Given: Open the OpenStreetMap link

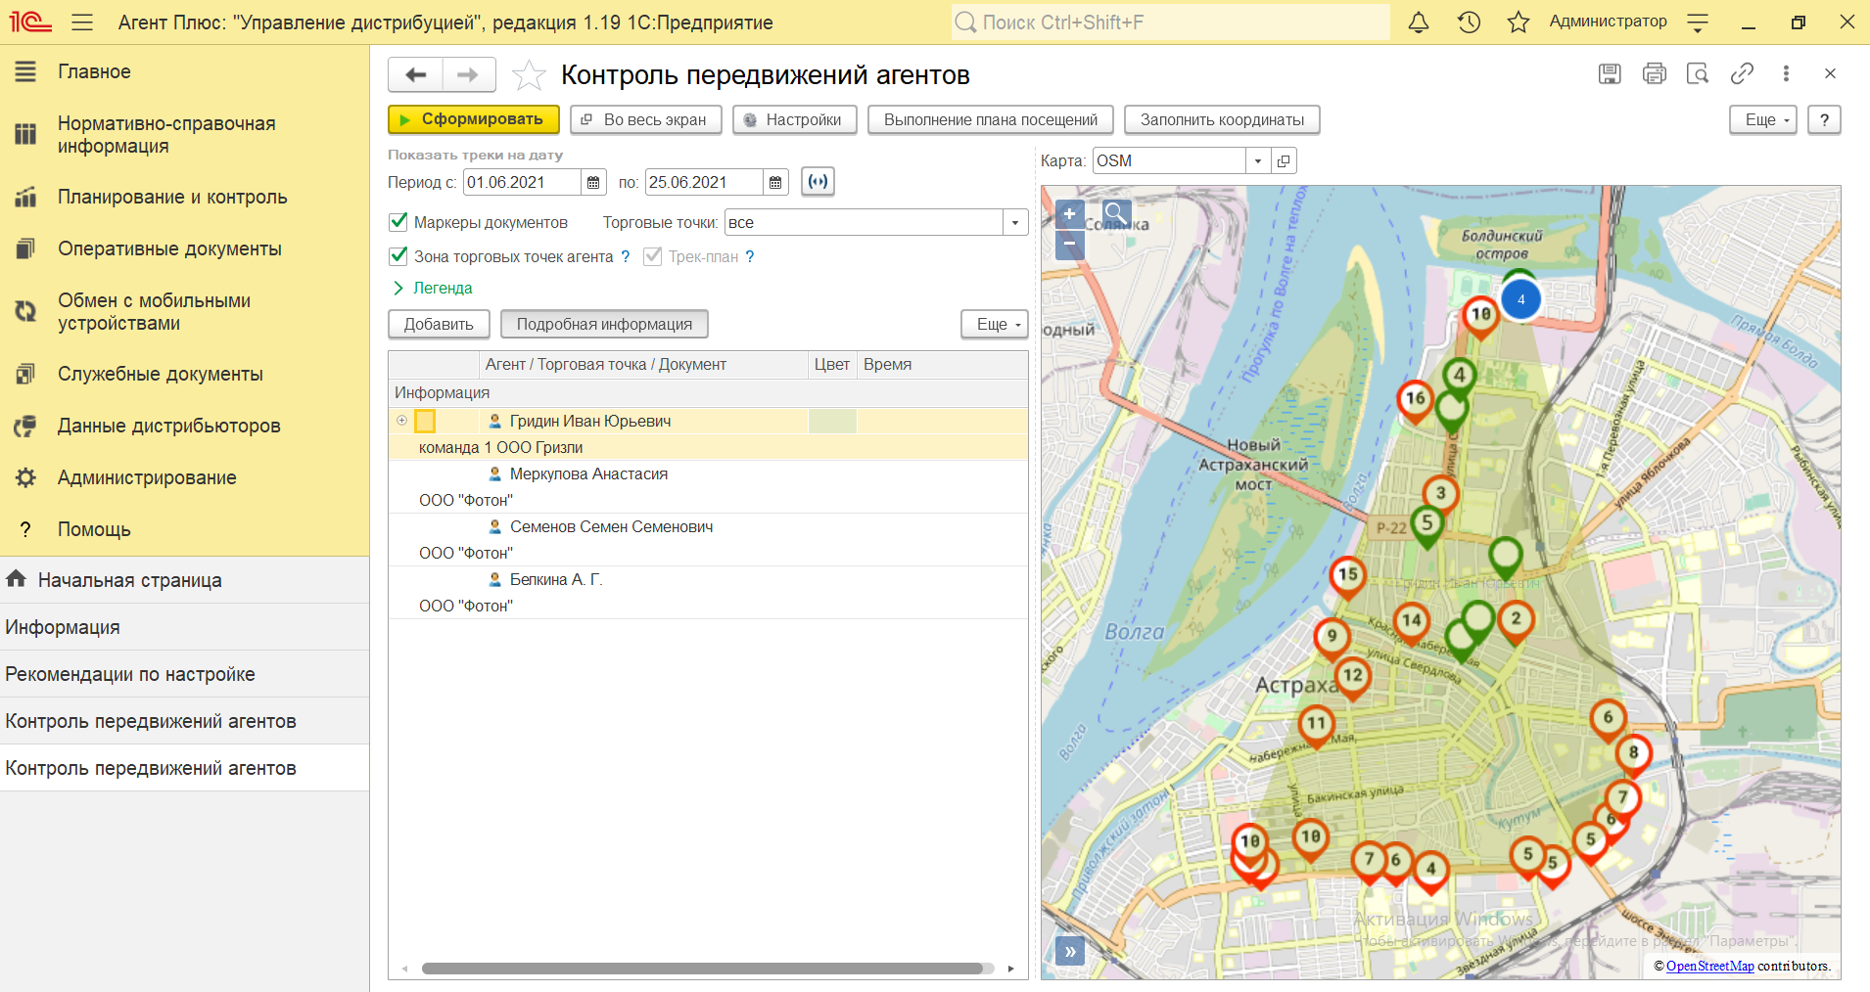Looking at the screenshot, I should coord(1709,966).
